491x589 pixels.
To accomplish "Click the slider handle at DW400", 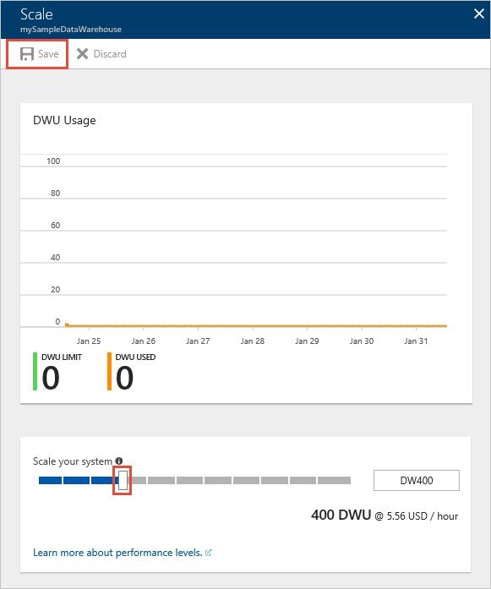I will 123,481.
